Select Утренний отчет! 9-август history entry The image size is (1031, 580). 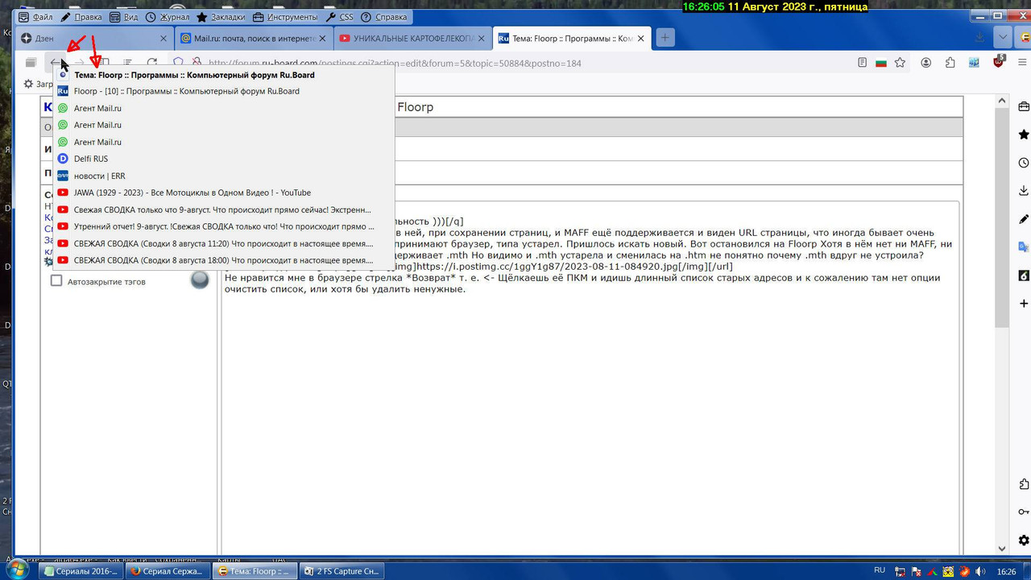pyautogui.click(x=224, y=226)
